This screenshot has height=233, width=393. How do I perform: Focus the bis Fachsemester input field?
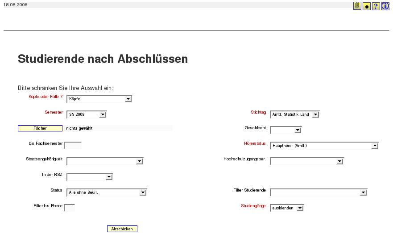[73, 145]
